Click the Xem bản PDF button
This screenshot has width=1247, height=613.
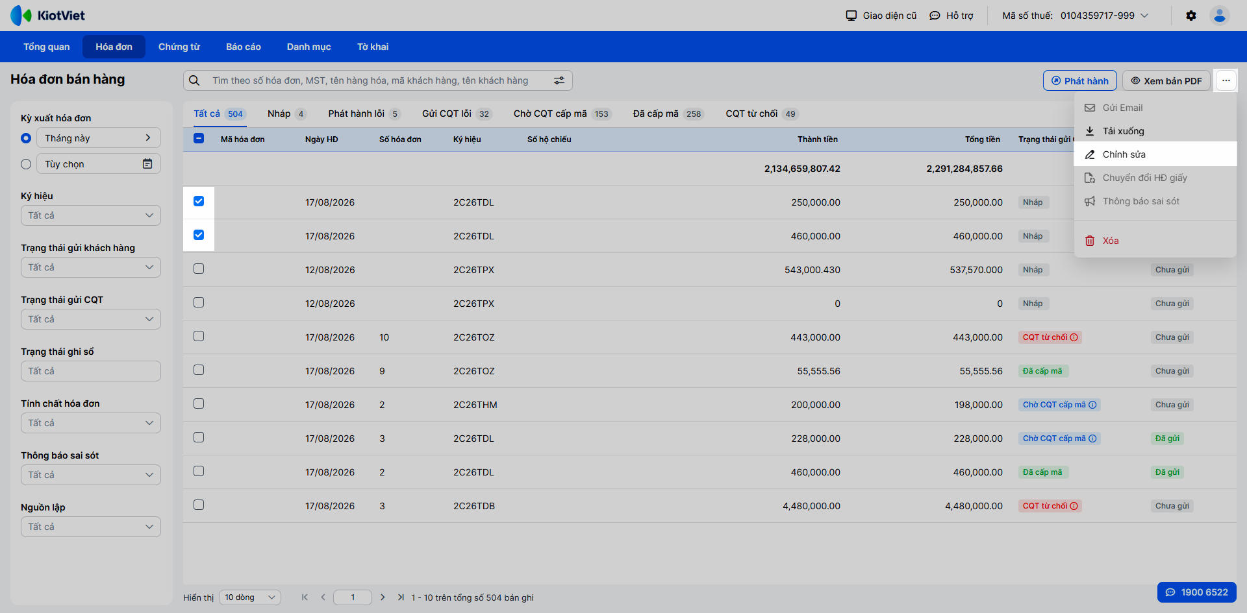tap(1166, 80)
